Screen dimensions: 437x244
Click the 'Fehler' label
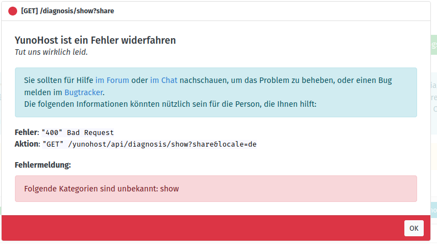(26, 132)
